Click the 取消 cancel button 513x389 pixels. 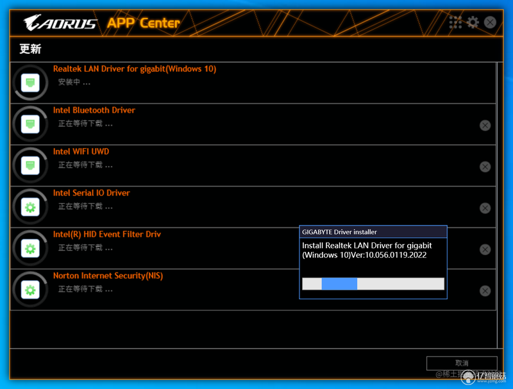[462, 363]
